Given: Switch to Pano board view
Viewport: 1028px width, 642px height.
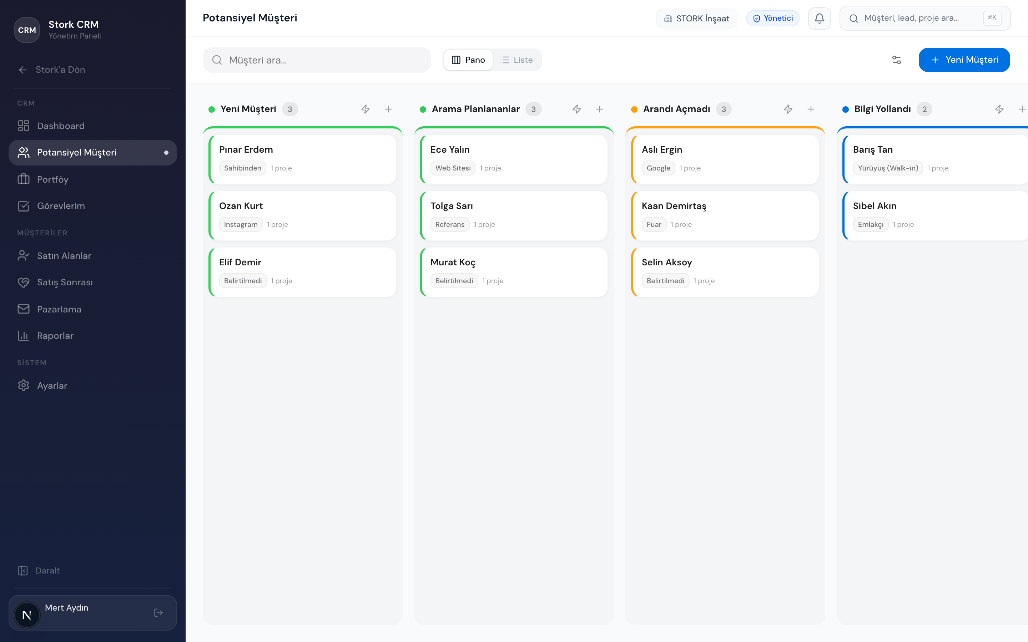Looking at the screenshot, I should tap(468, 60).
